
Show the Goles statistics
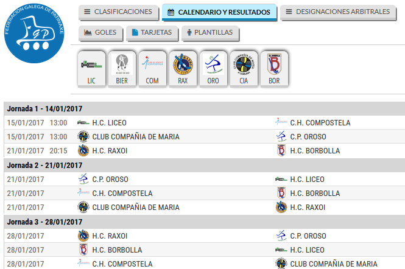point(100,32)
